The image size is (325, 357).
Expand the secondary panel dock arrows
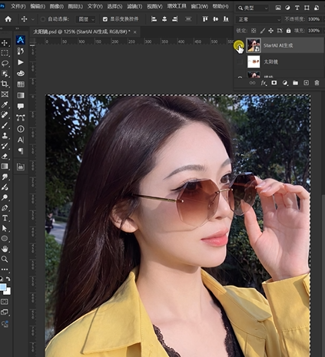pos(17,28)
